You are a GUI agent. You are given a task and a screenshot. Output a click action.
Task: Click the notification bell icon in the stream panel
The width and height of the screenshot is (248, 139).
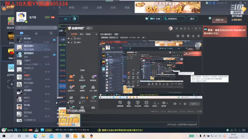193,36
